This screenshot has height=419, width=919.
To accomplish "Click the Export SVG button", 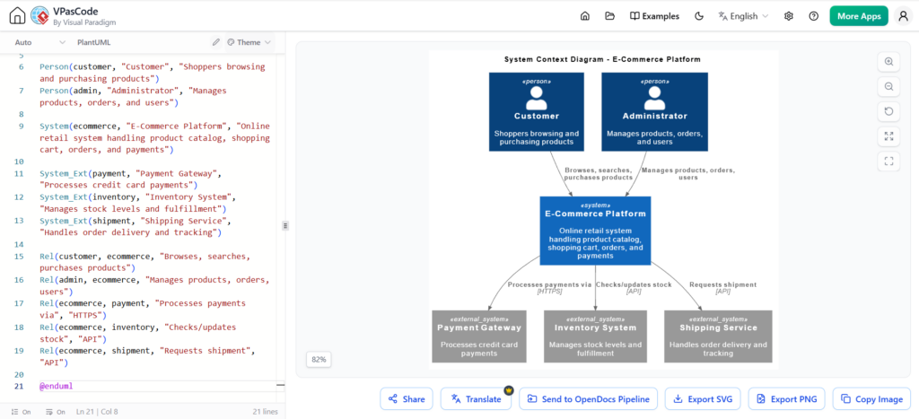I will tap(703, 399).
